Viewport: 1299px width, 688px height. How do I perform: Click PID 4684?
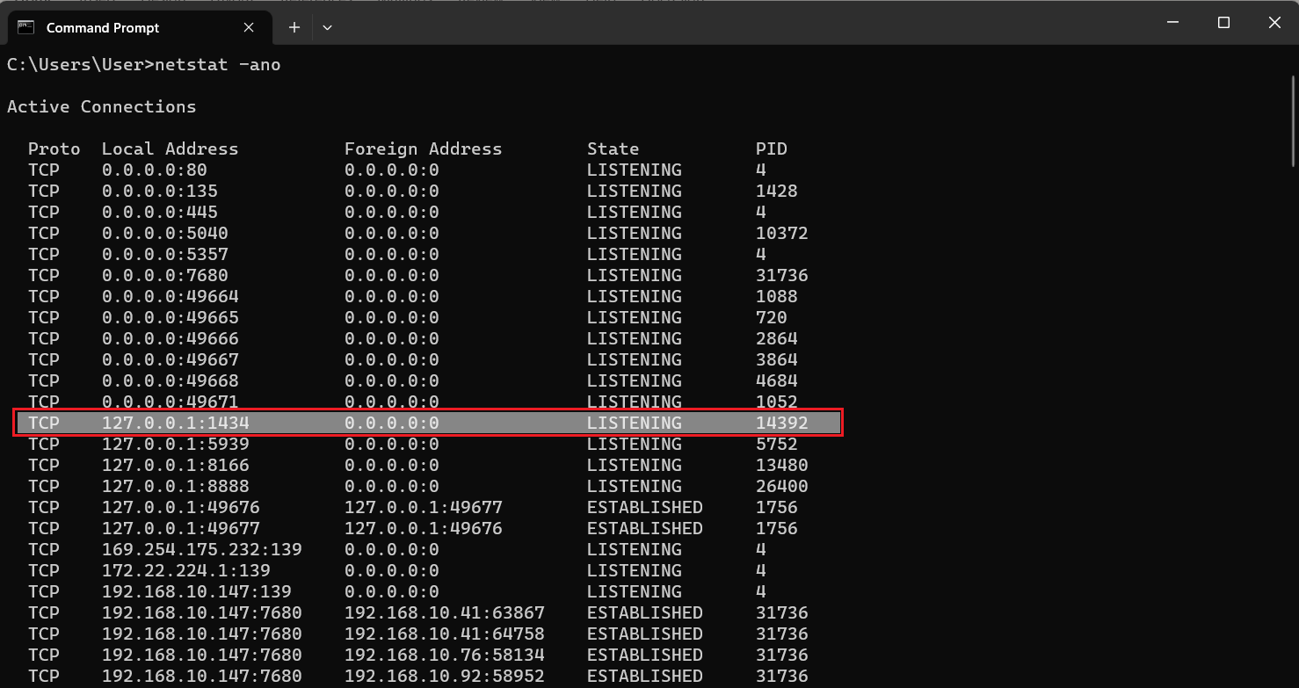(x=777, y=380)
